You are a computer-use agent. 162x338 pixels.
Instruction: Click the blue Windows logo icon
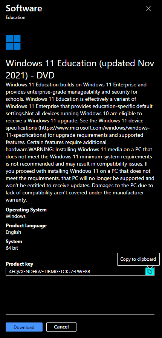13,42
